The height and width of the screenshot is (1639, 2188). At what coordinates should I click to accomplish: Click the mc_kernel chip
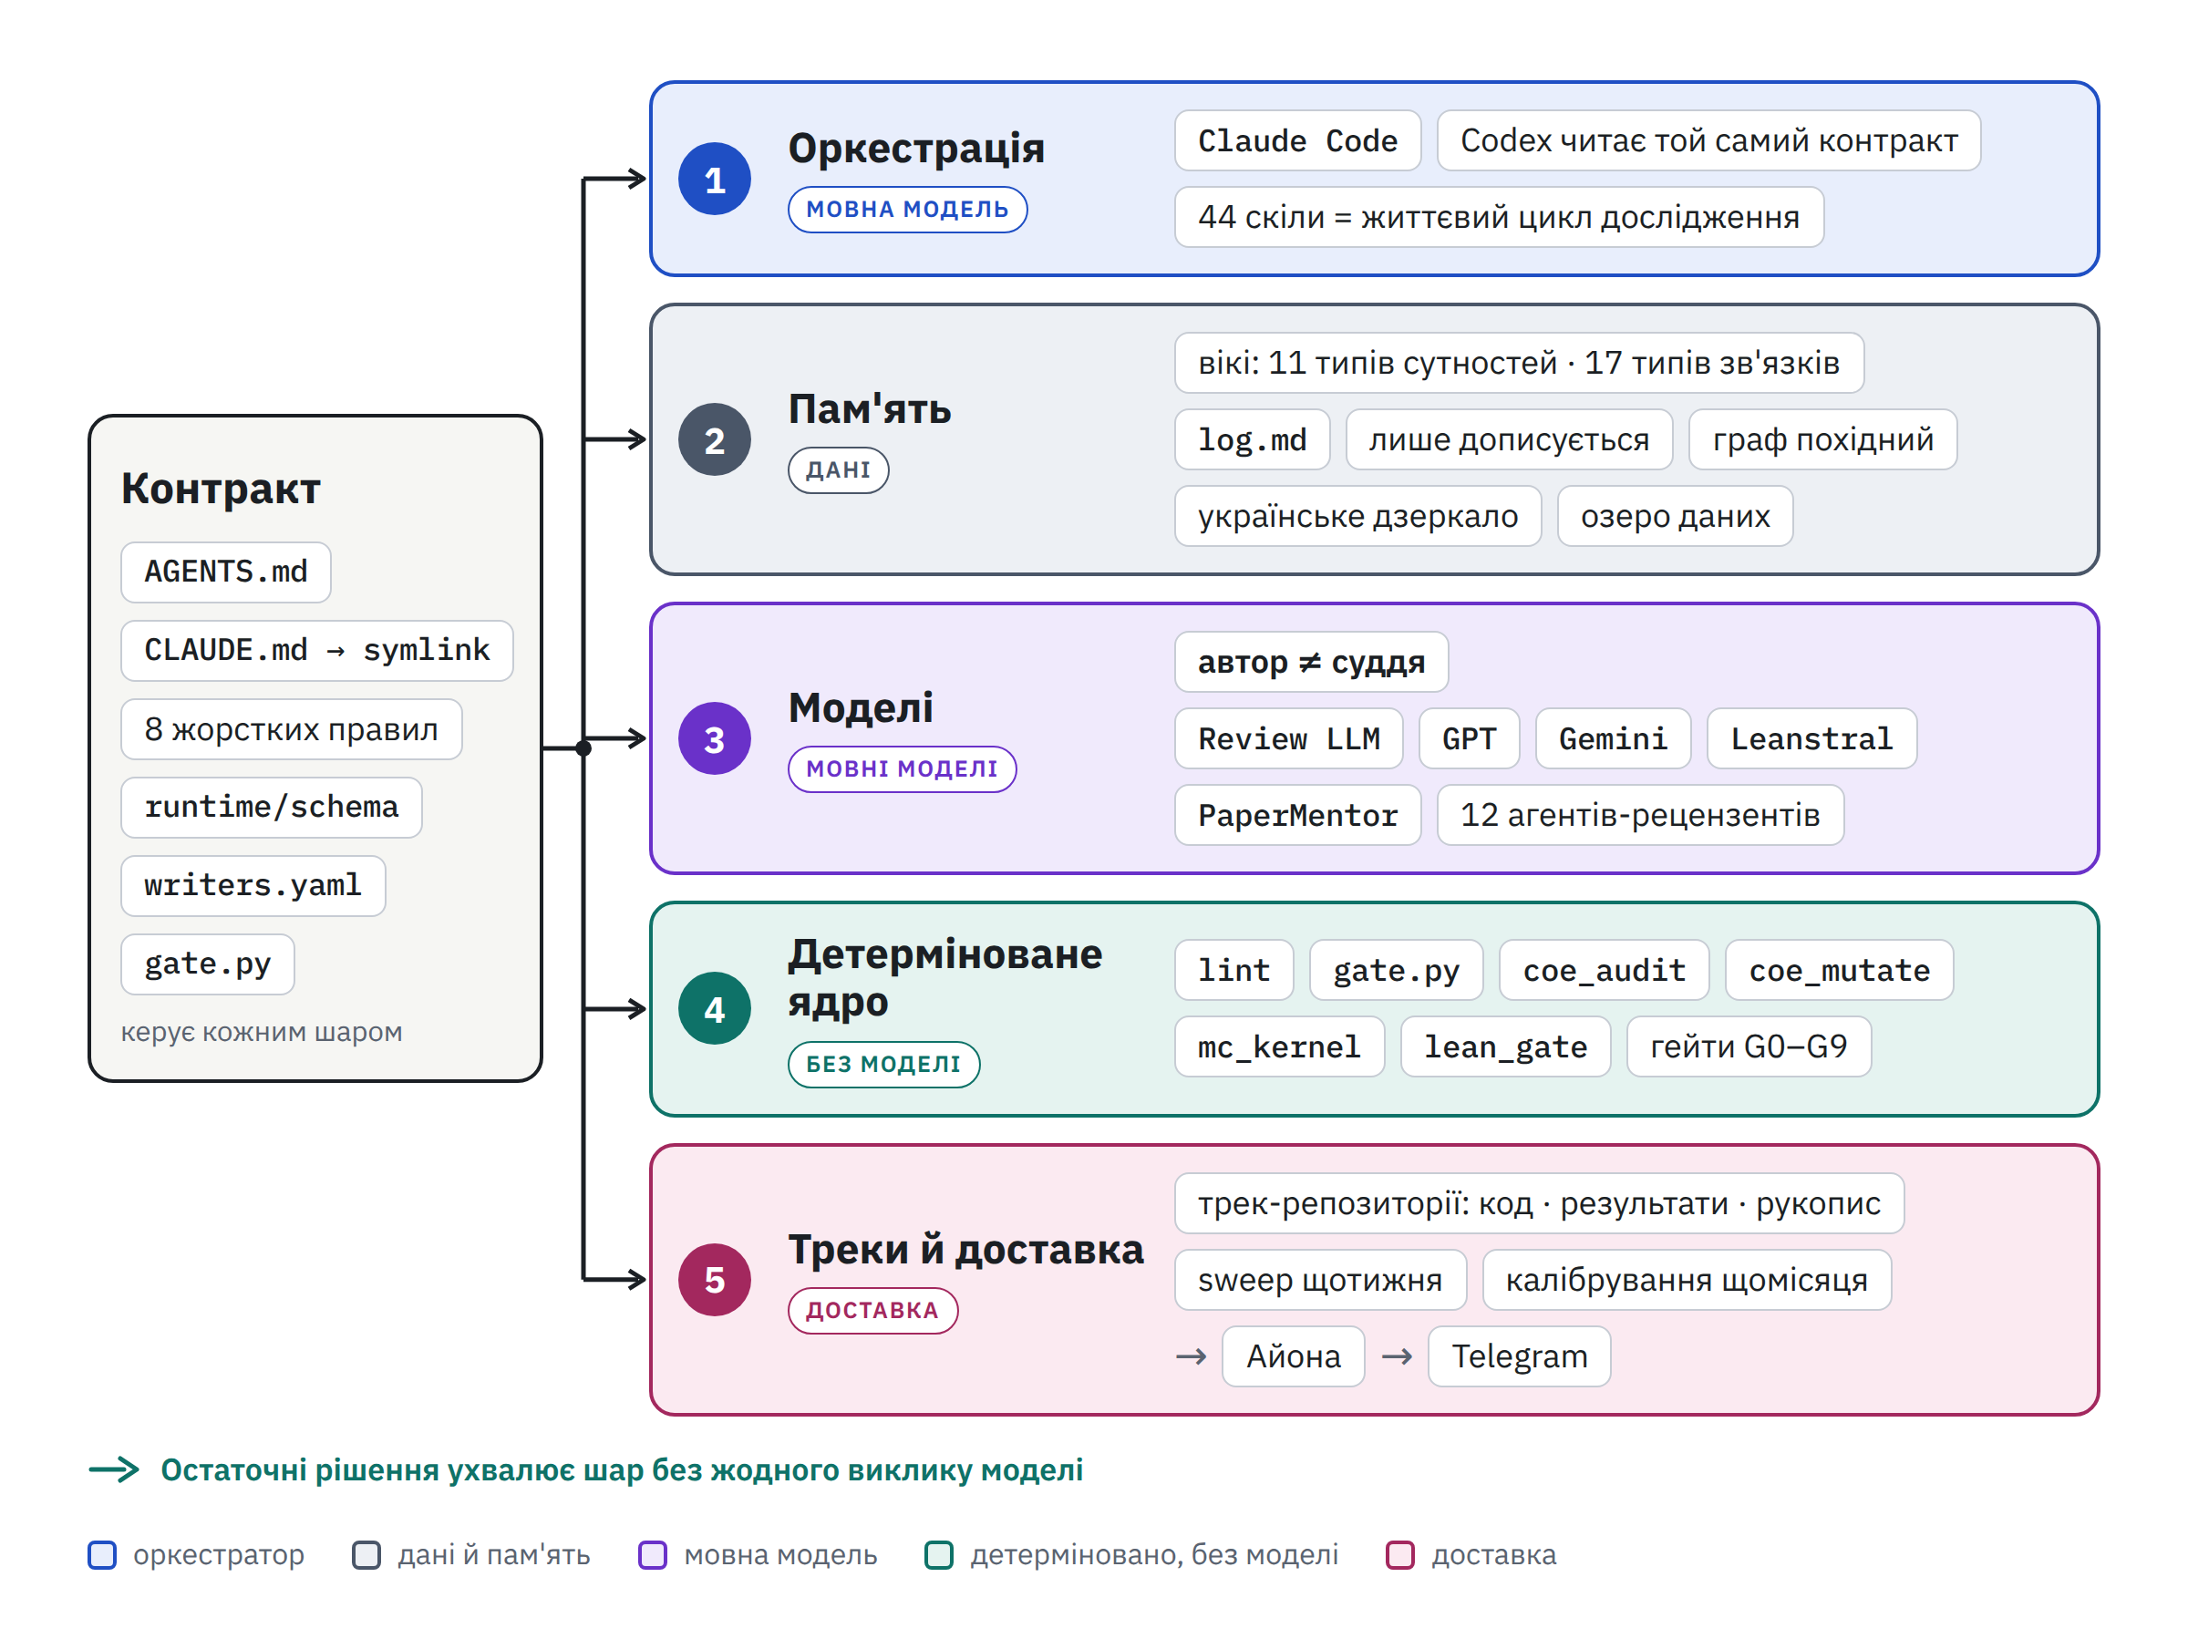point(1279,1046)
